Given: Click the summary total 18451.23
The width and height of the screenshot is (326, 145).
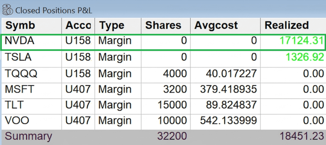Looking at the screenshot, I should click(x=301, y=136).
